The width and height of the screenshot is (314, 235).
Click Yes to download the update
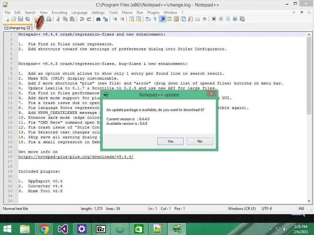coord(170,141)
